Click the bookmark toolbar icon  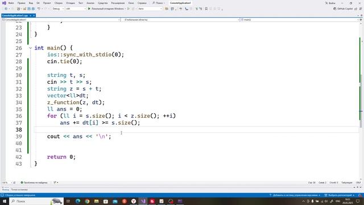[x=206, y=9]
